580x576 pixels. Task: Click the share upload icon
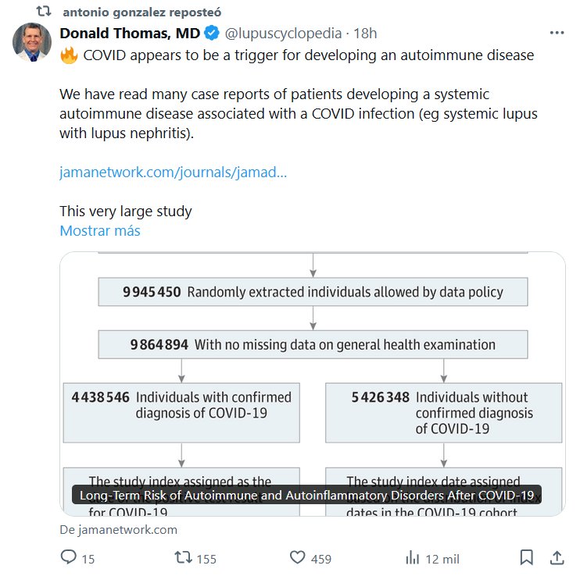pos(557,557)
